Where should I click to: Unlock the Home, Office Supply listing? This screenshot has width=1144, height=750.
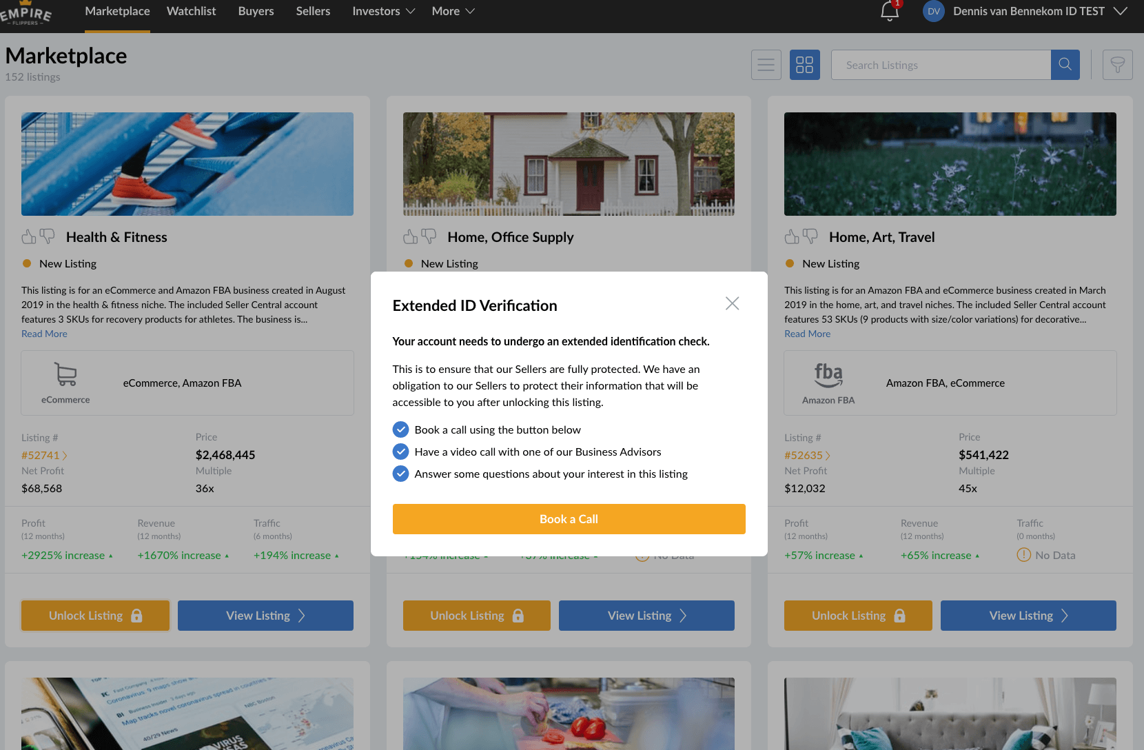click(x=477, y=616)
